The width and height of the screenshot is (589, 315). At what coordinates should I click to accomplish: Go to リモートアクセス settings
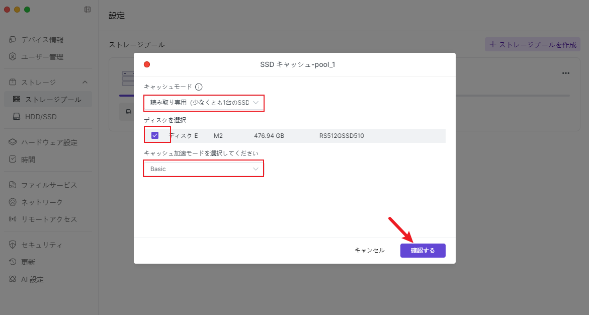[49, 219]
